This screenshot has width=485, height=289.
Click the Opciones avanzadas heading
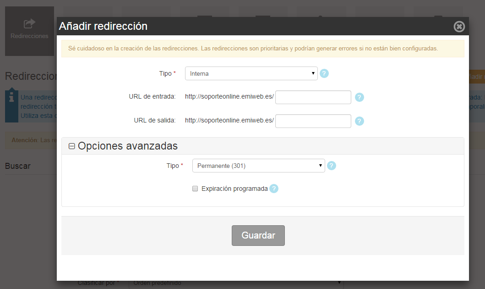pyautogui.click(x=128, y=146)
